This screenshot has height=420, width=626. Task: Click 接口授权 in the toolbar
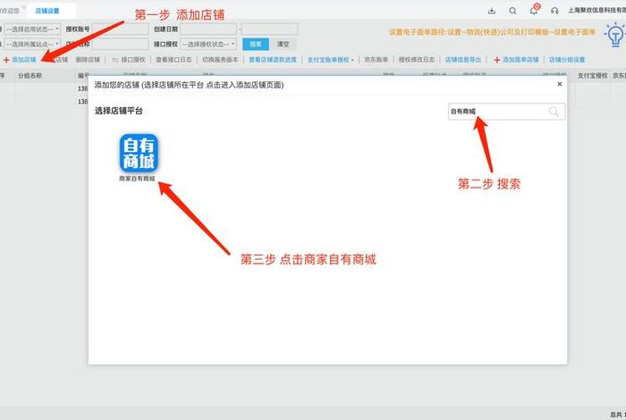pos(129,60)
